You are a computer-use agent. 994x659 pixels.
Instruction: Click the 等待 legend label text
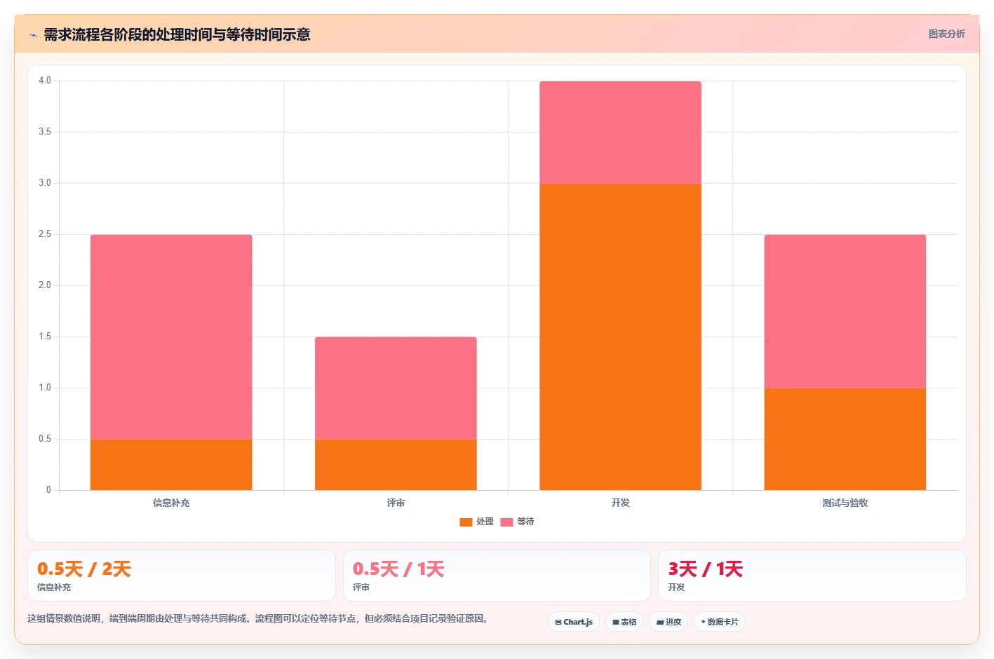pos(525,522)
